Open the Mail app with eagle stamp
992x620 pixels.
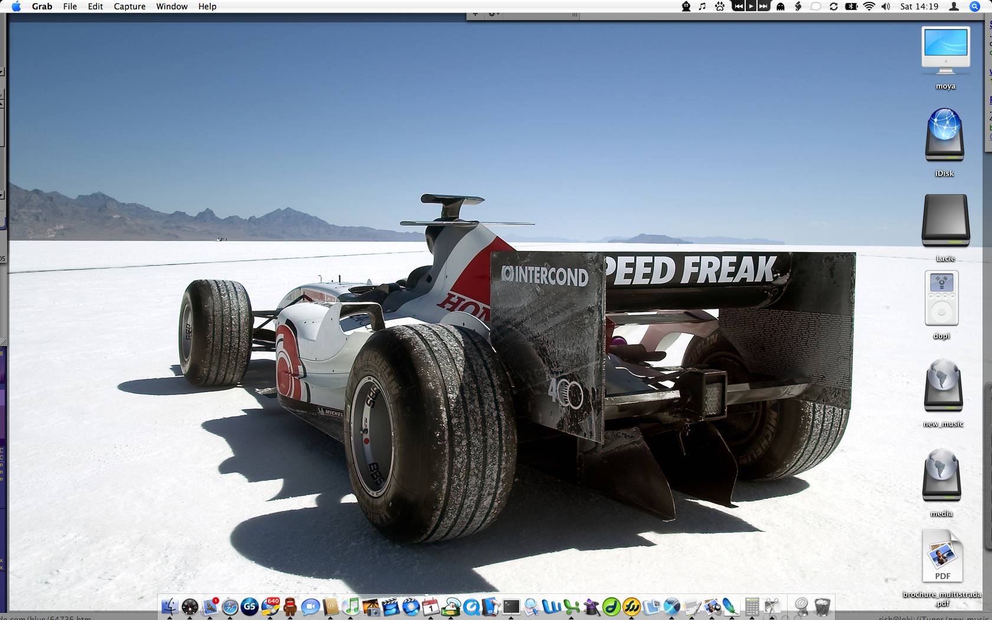(210, 606)
